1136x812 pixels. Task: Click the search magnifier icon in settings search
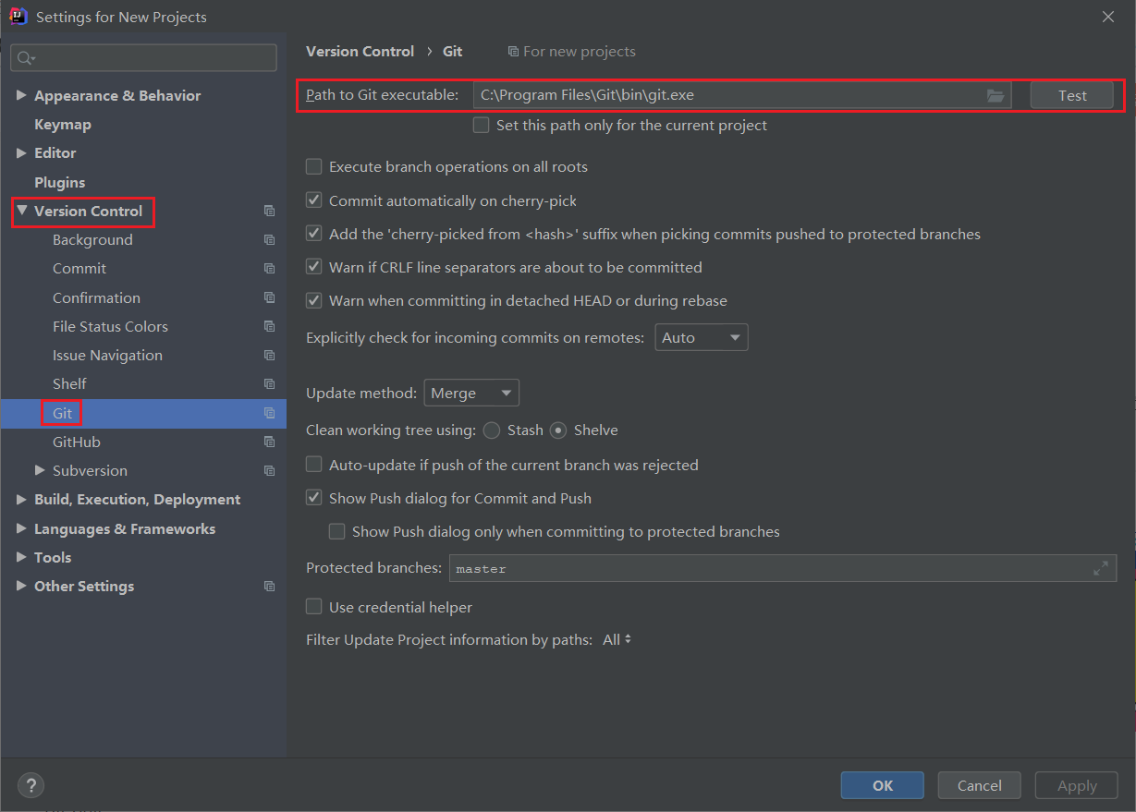(x=25, y=58)
